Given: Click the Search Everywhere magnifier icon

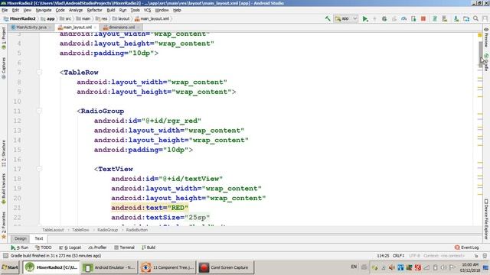Looking at the screenshot, I should pyautogui.click(x=475, y=18).
